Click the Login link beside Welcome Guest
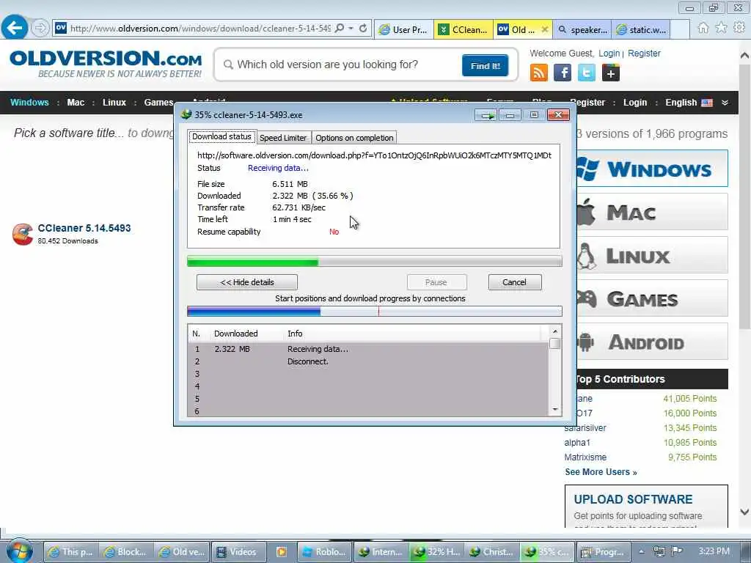 point(609,53)
